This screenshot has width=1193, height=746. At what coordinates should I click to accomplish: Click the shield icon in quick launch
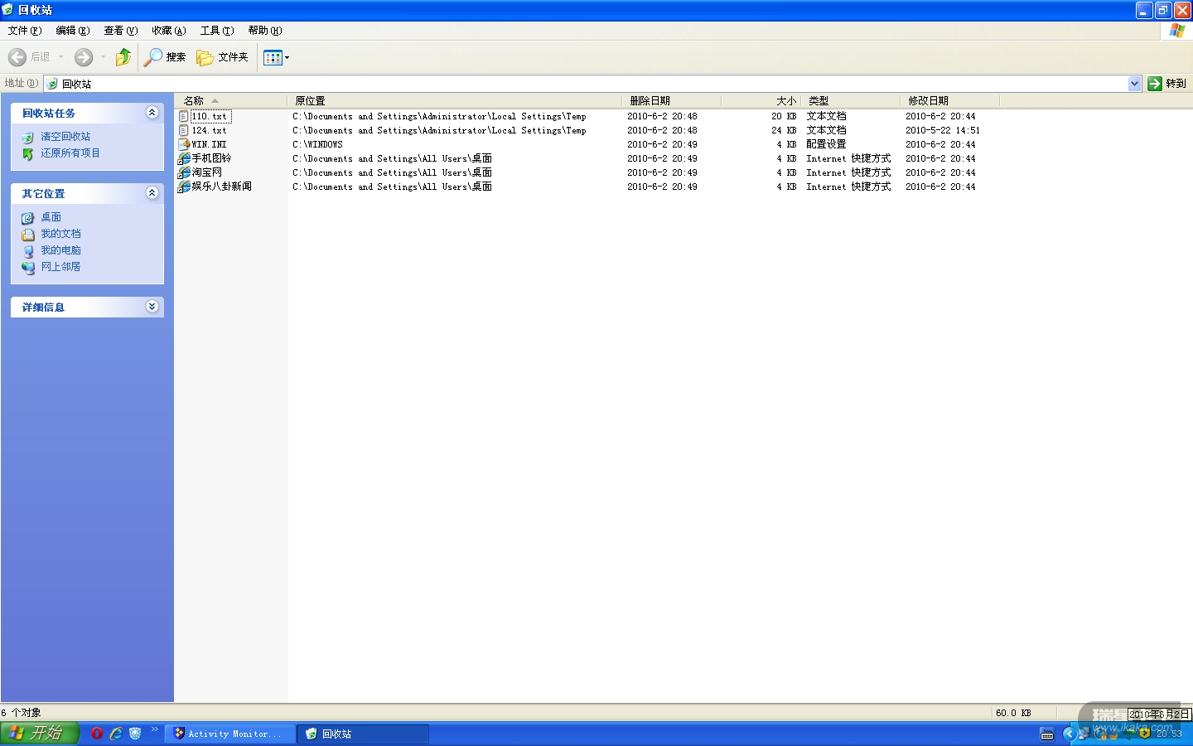coord(135,734)
